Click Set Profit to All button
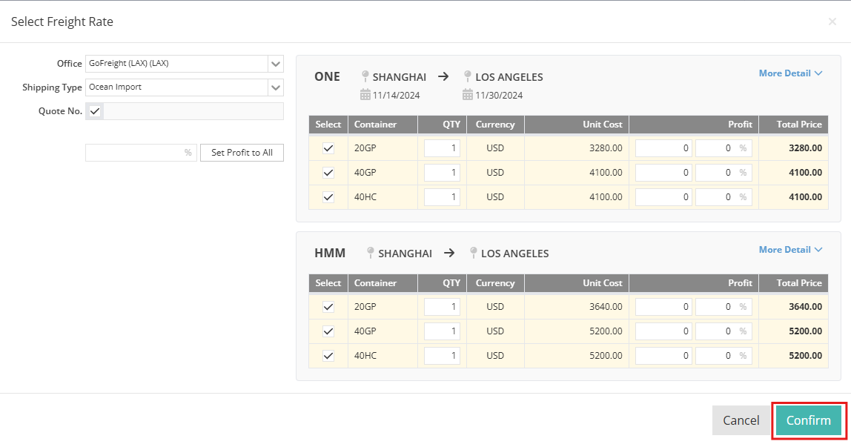Viewport: 851px width, 447px height. tap(242, 153)
